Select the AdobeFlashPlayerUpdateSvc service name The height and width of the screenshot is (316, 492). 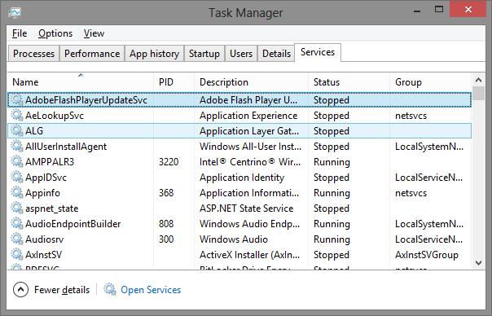coord(86,100)
